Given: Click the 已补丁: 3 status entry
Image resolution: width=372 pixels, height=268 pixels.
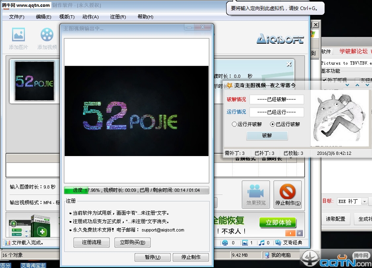Looking at the screenshot, I should click(x=264, y=153).
